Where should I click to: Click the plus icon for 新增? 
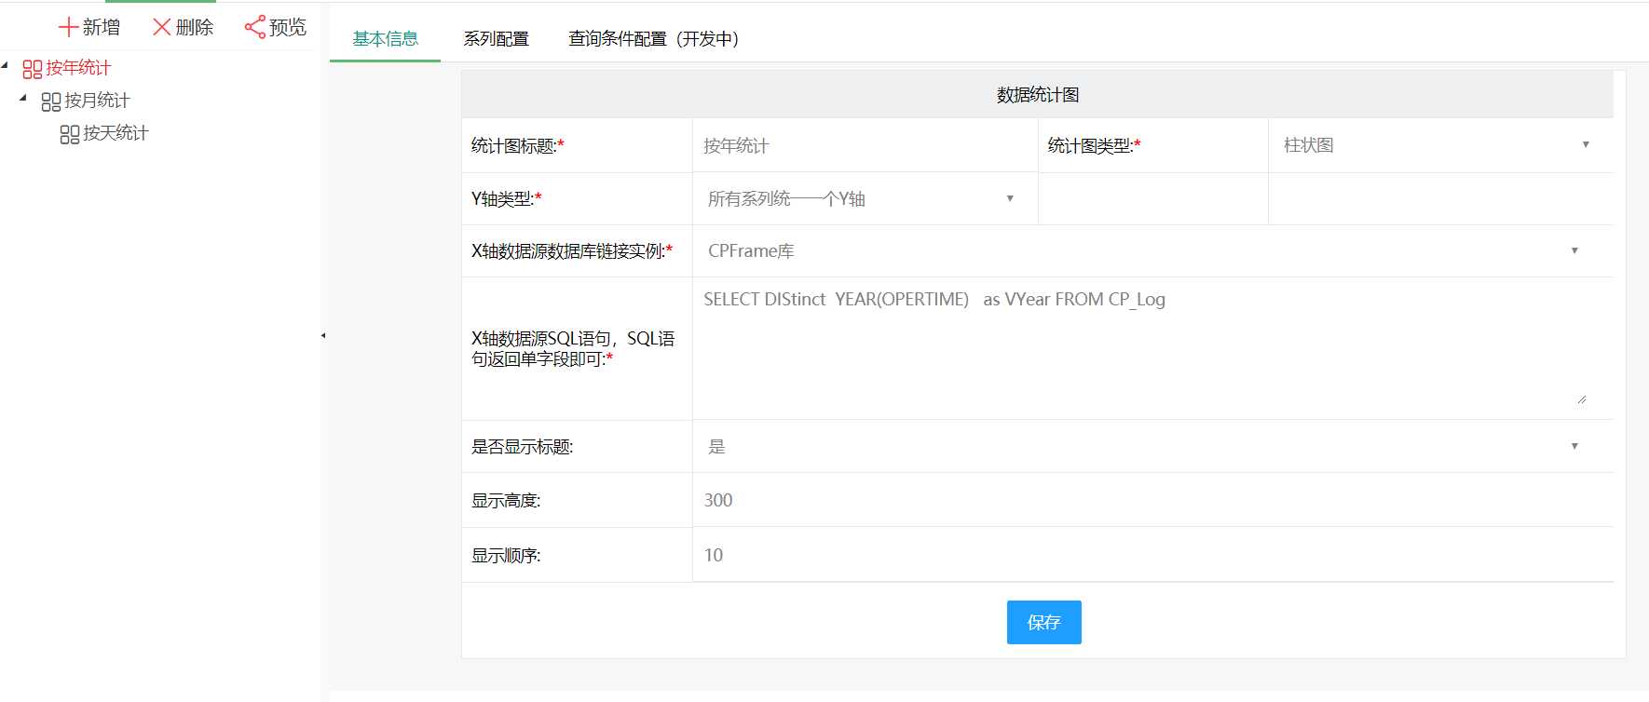point(68,27)
